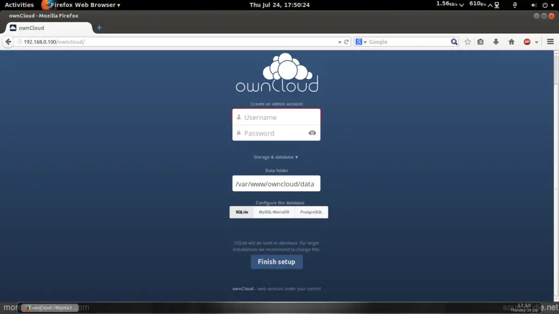Open the Adblock Plus dropdown arrow
Viewport: 559px width, 314px height.
coord(536,42)
